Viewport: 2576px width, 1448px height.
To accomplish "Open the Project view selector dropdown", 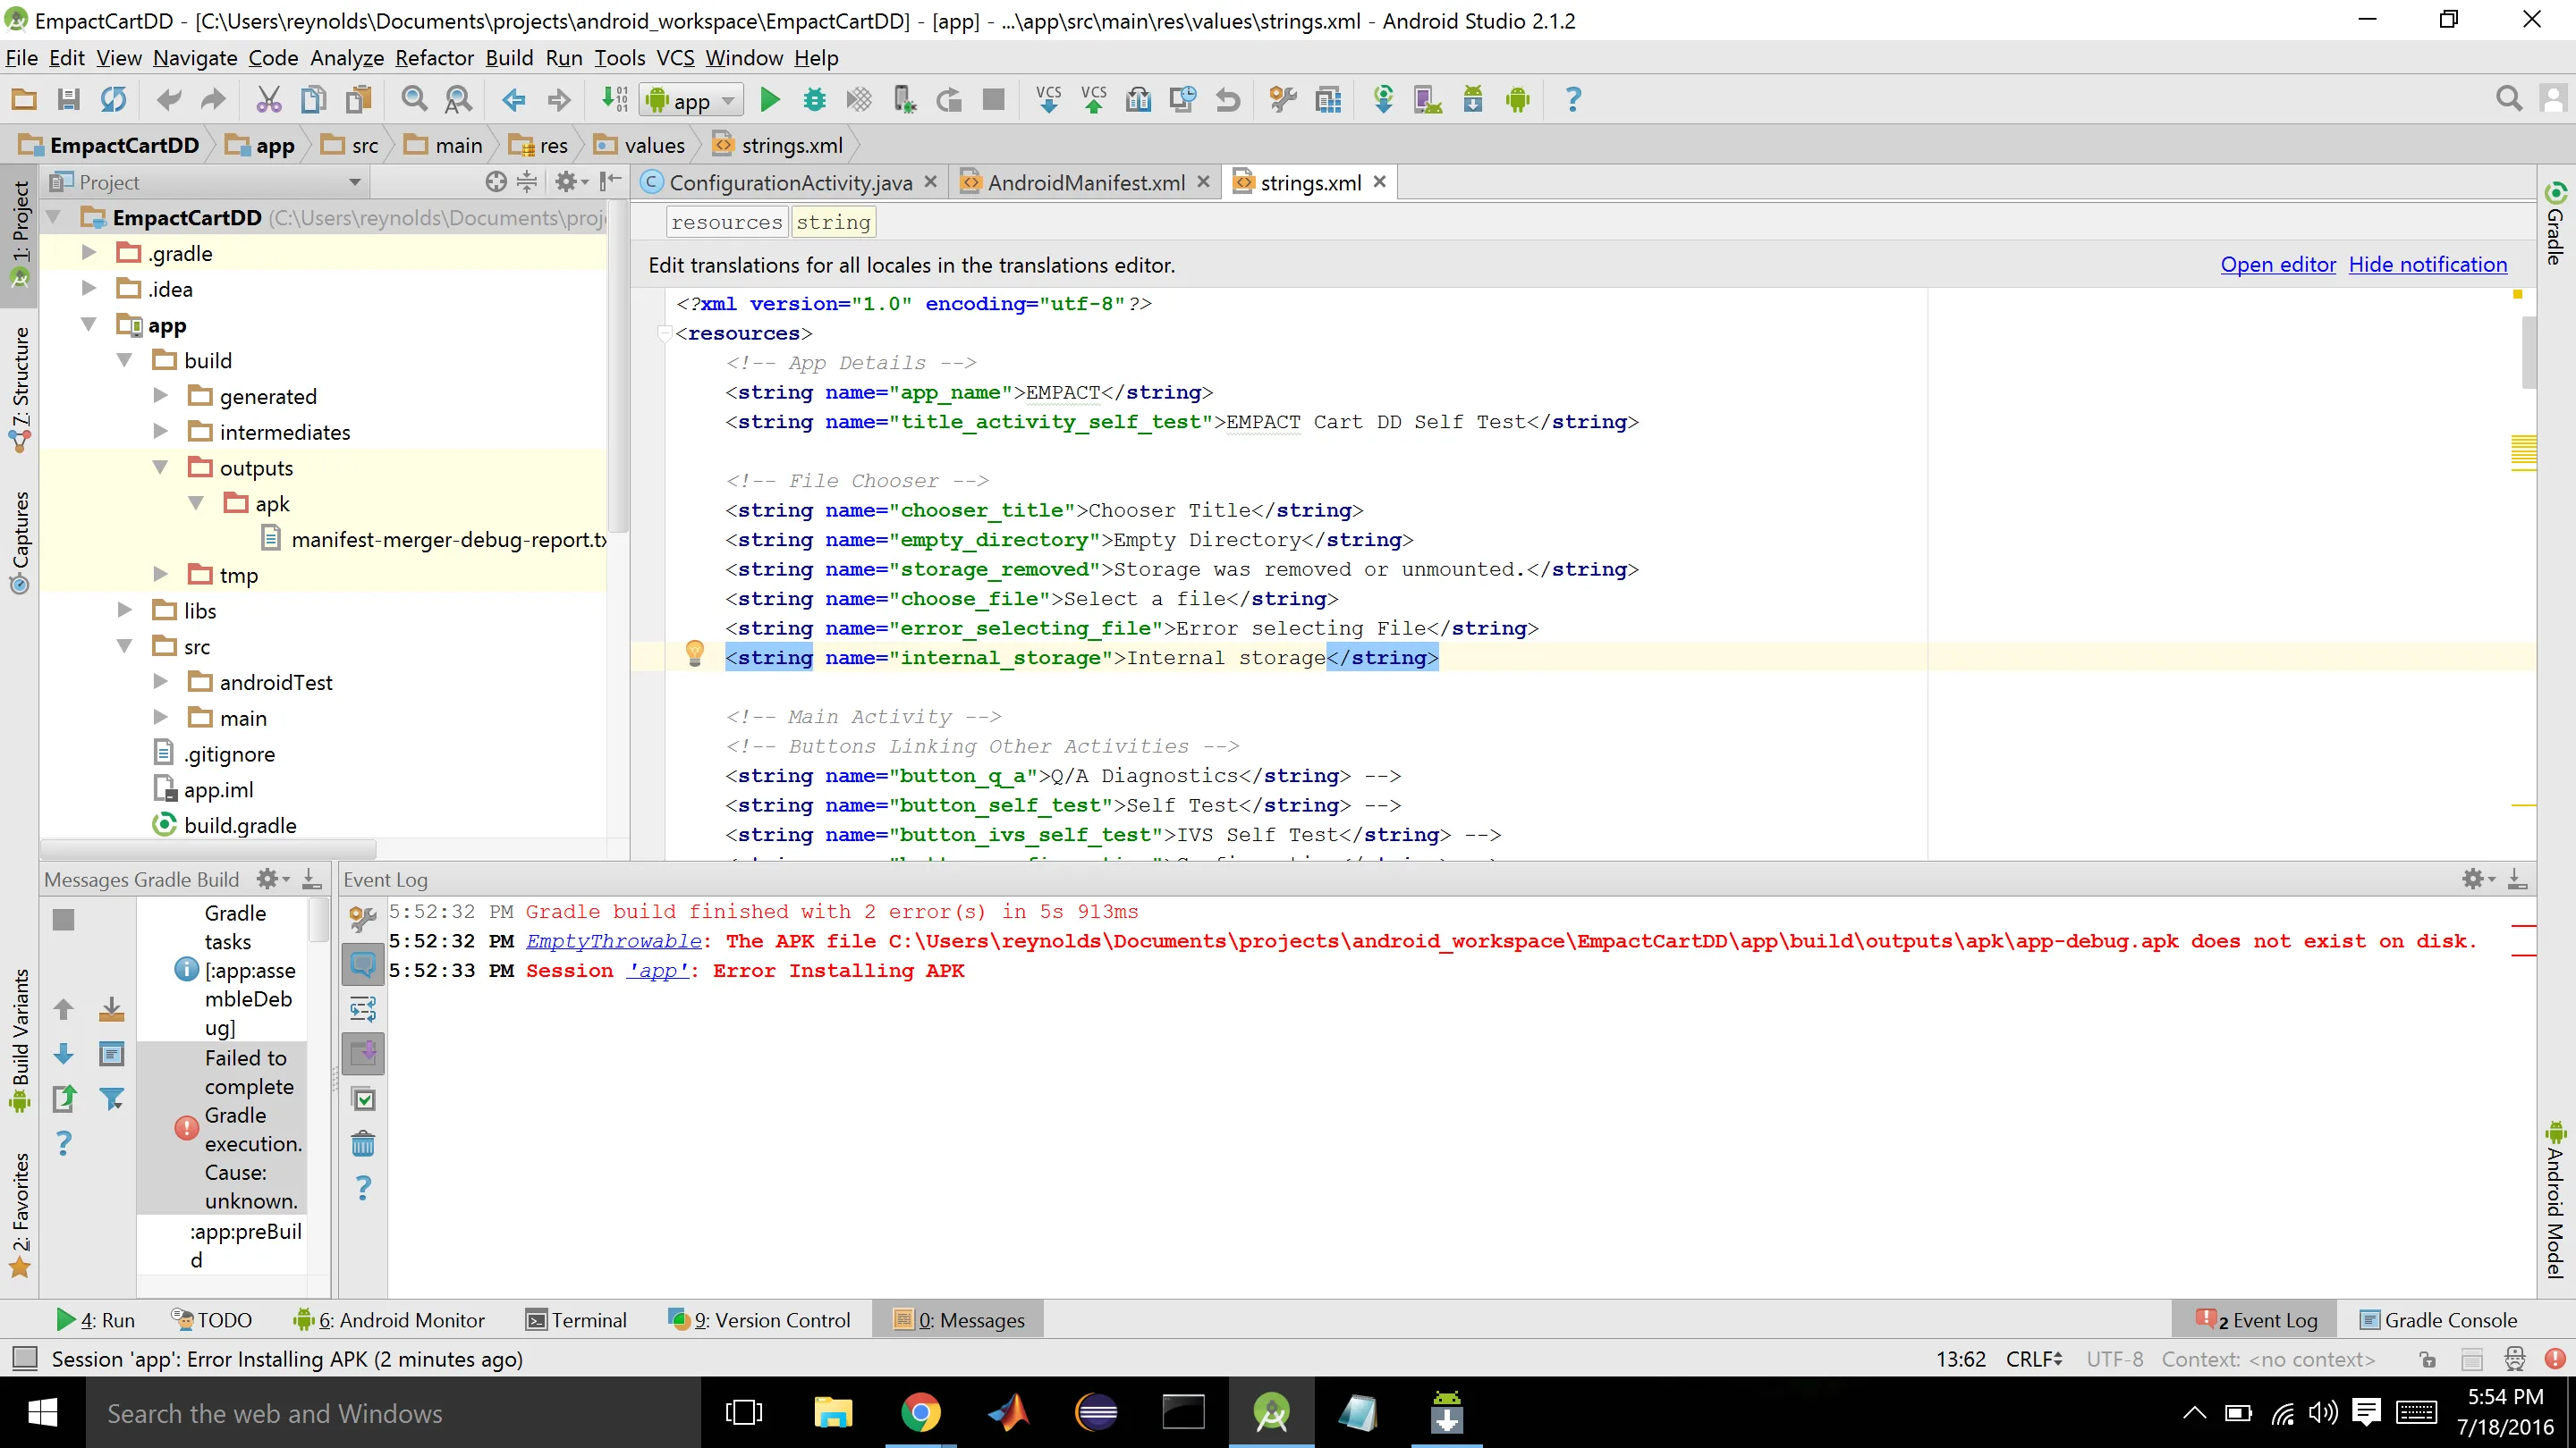I will pyautogui.click(x=207, y=181).
